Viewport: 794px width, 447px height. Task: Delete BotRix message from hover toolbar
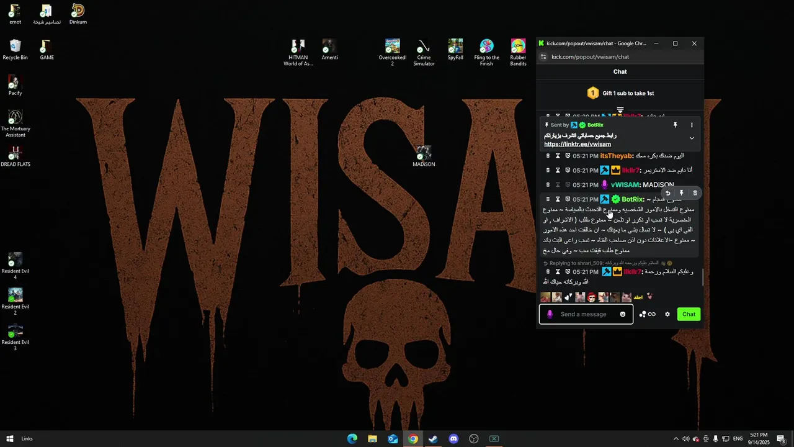pyautogui.click(x=695, y=193)
